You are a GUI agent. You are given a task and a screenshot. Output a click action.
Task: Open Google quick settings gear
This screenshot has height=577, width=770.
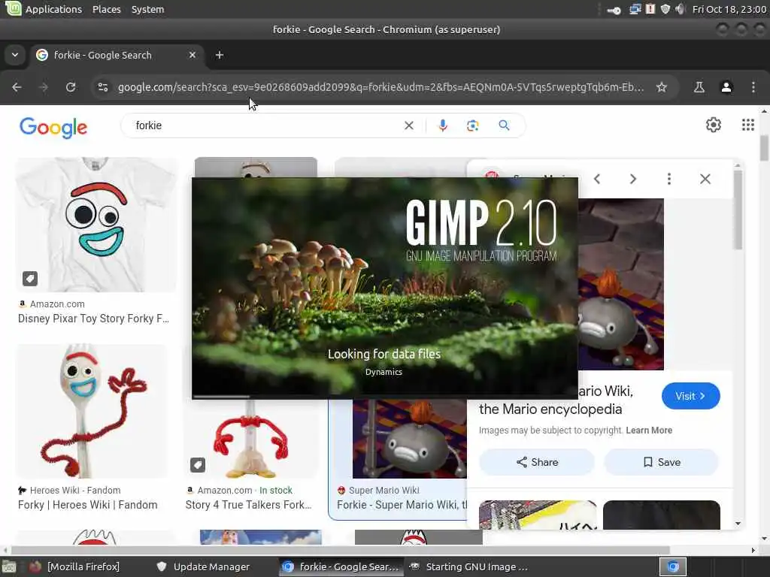[x=713, y=125]
